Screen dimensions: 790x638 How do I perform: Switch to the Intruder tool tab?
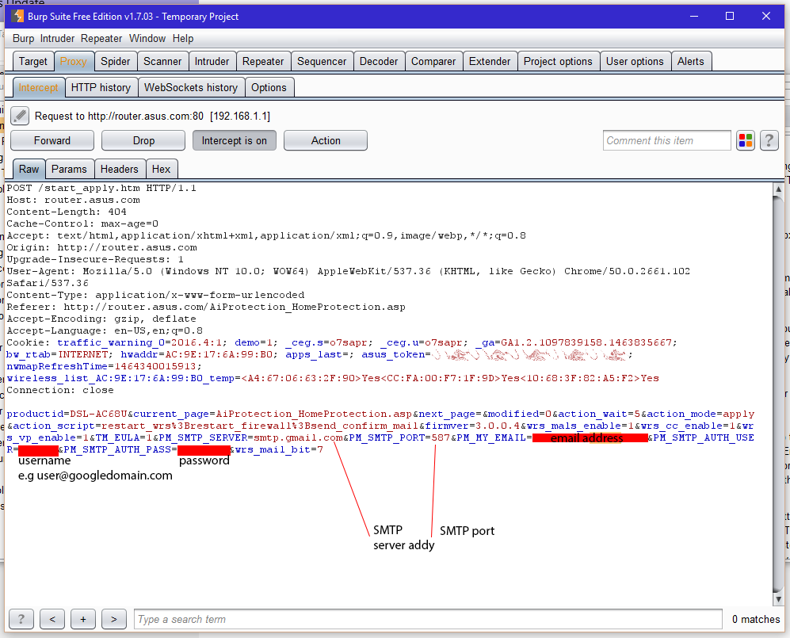pos(212,62)
